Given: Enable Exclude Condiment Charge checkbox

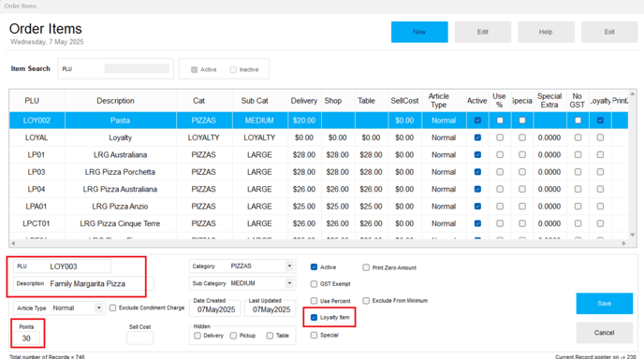Looking at the screenshot, I should (x=112, y=308).
